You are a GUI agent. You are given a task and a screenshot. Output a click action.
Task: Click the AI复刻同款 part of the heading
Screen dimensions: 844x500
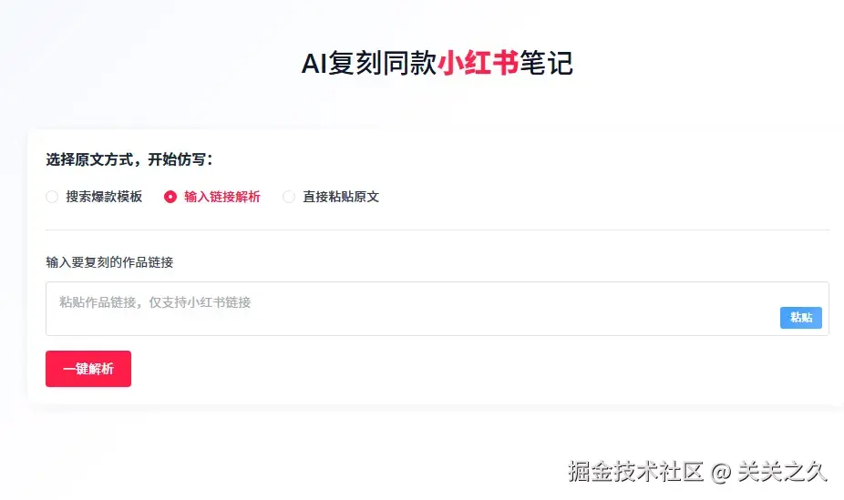pyautogui.click(x=369, y=64)
